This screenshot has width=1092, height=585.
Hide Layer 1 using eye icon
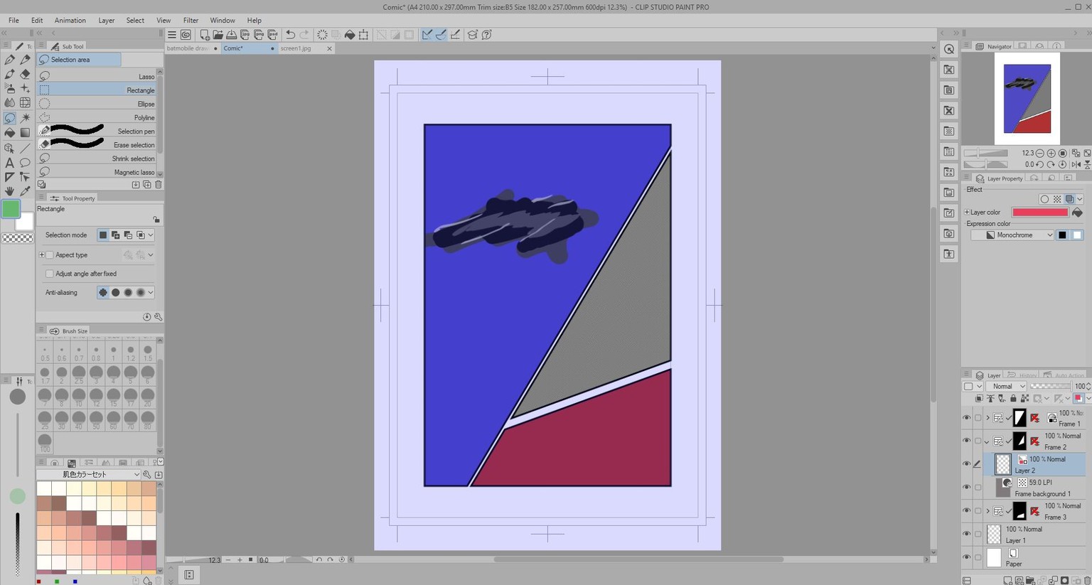pos(966,534)
